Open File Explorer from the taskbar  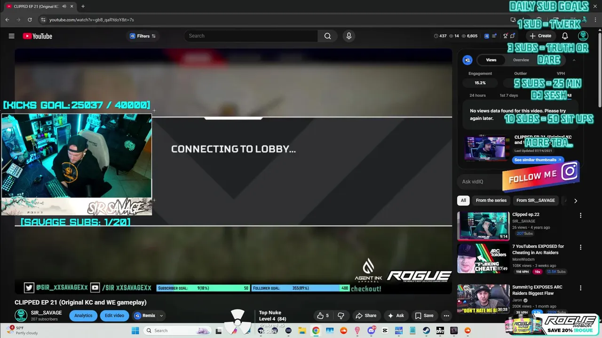pos(302,330)
